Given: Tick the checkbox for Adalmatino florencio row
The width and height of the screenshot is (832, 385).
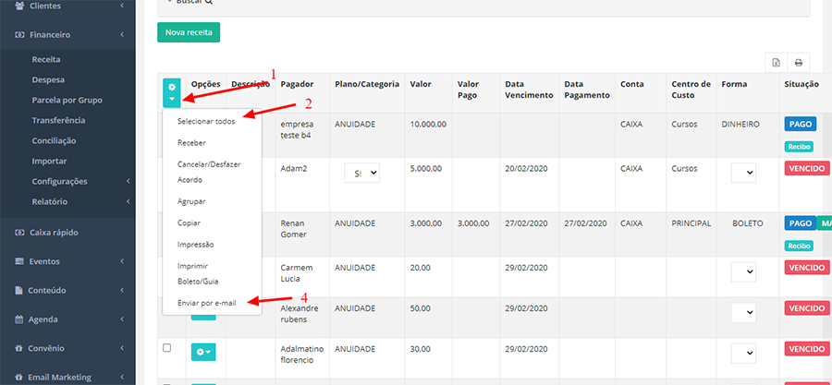Looking at the screenshot, I should [x=167, y=348].
